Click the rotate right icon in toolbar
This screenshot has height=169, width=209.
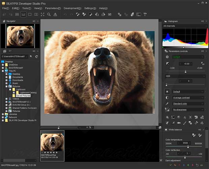(x=103, y=15)
